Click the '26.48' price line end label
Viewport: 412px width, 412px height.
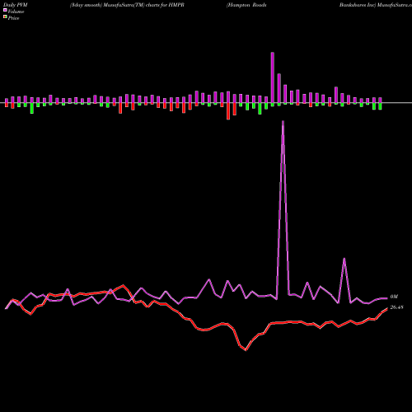click(396, 307)
